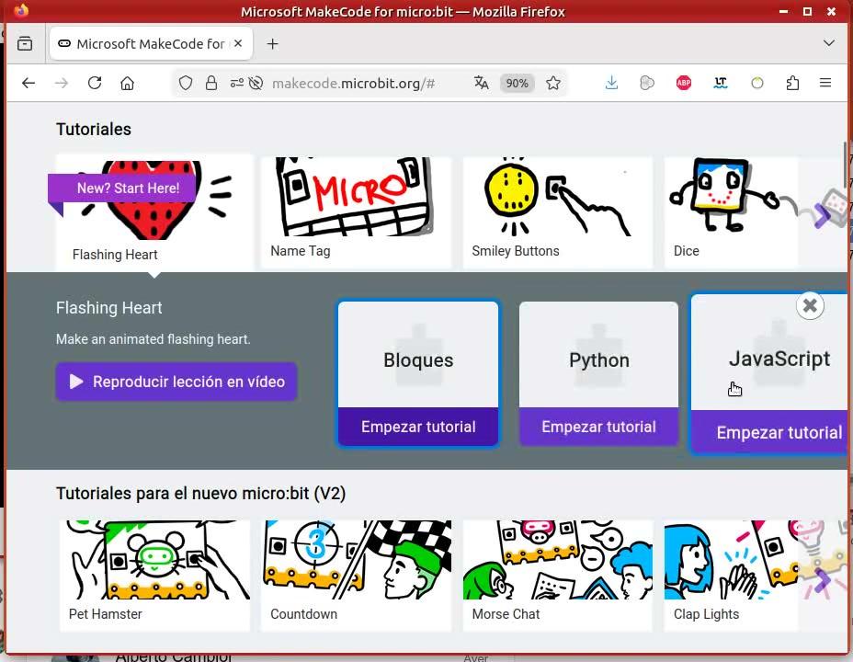Viewport: 853px width, 662px height.
Task: Click the grey extension icon beside downloads
Action: 647,83
